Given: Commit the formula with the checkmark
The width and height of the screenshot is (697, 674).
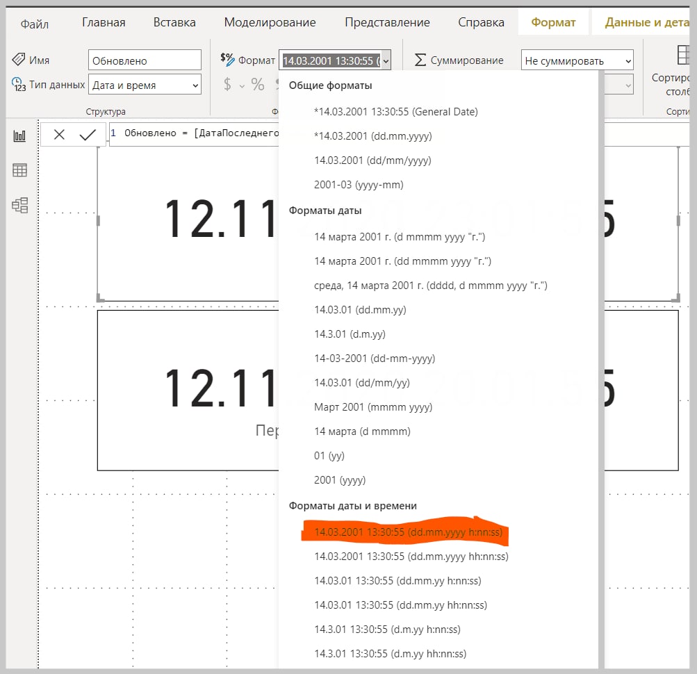Looking at the screenshot, I should click(x=88, y=135).
